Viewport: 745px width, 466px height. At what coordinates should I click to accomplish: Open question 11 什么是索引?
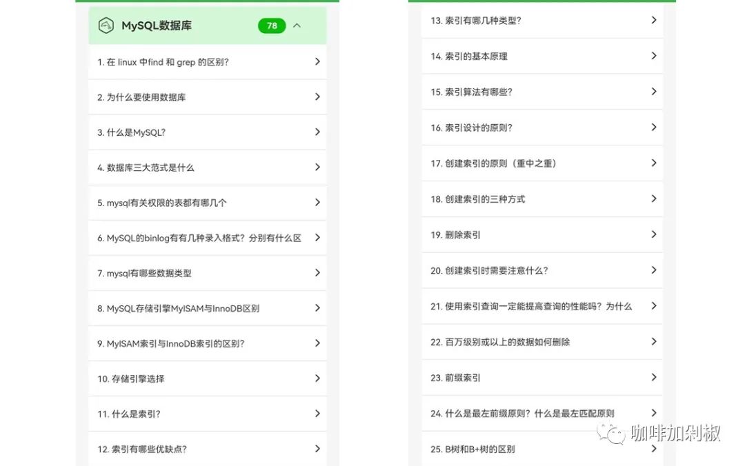207,414
